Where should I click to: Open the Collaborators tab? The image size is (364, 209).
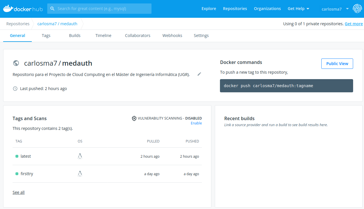point(138,36)
